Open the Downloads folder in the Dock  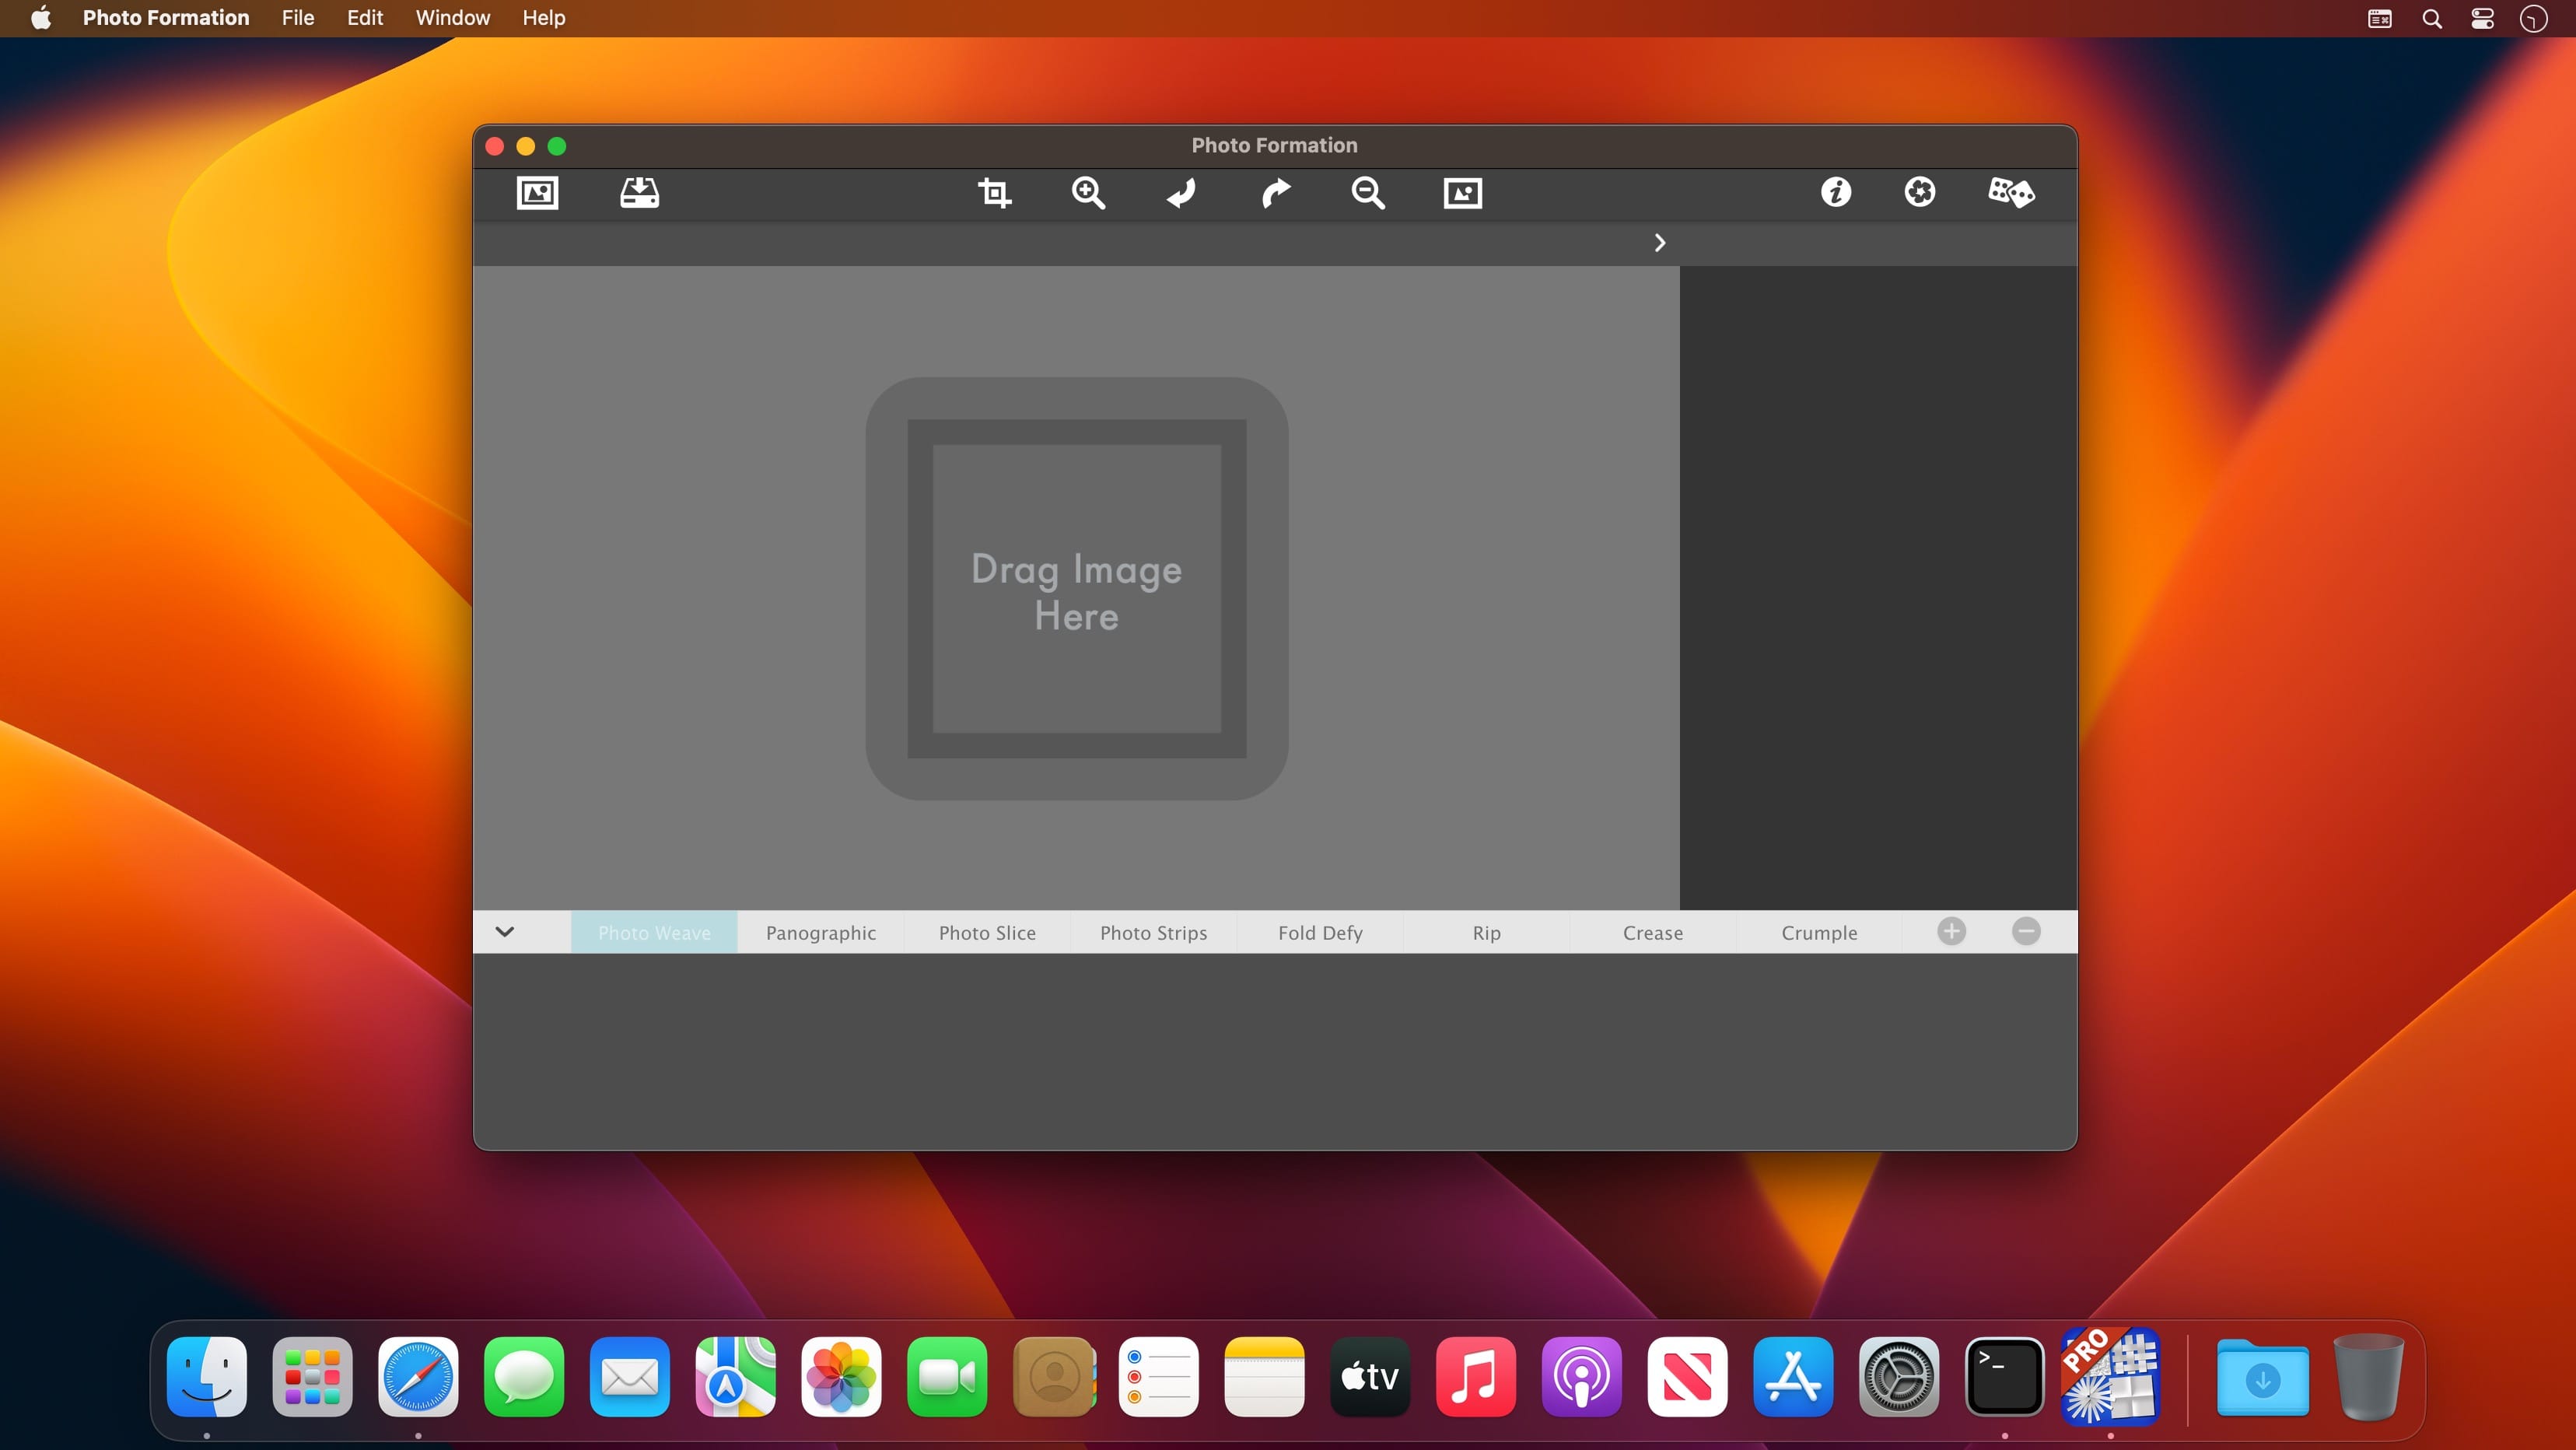[x=2263, y=1378]
